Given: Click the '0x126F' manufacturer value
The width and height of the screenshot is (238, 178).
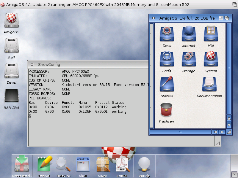Looking at the screenshot, I should point(85,112).
